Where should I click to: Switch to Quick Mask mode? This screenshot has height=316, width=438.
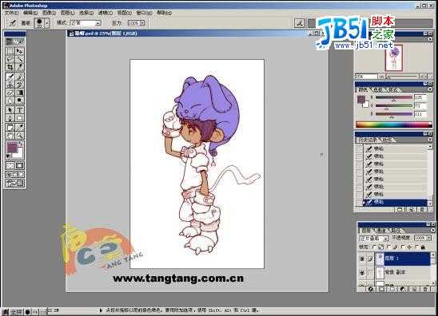(19, 166)
